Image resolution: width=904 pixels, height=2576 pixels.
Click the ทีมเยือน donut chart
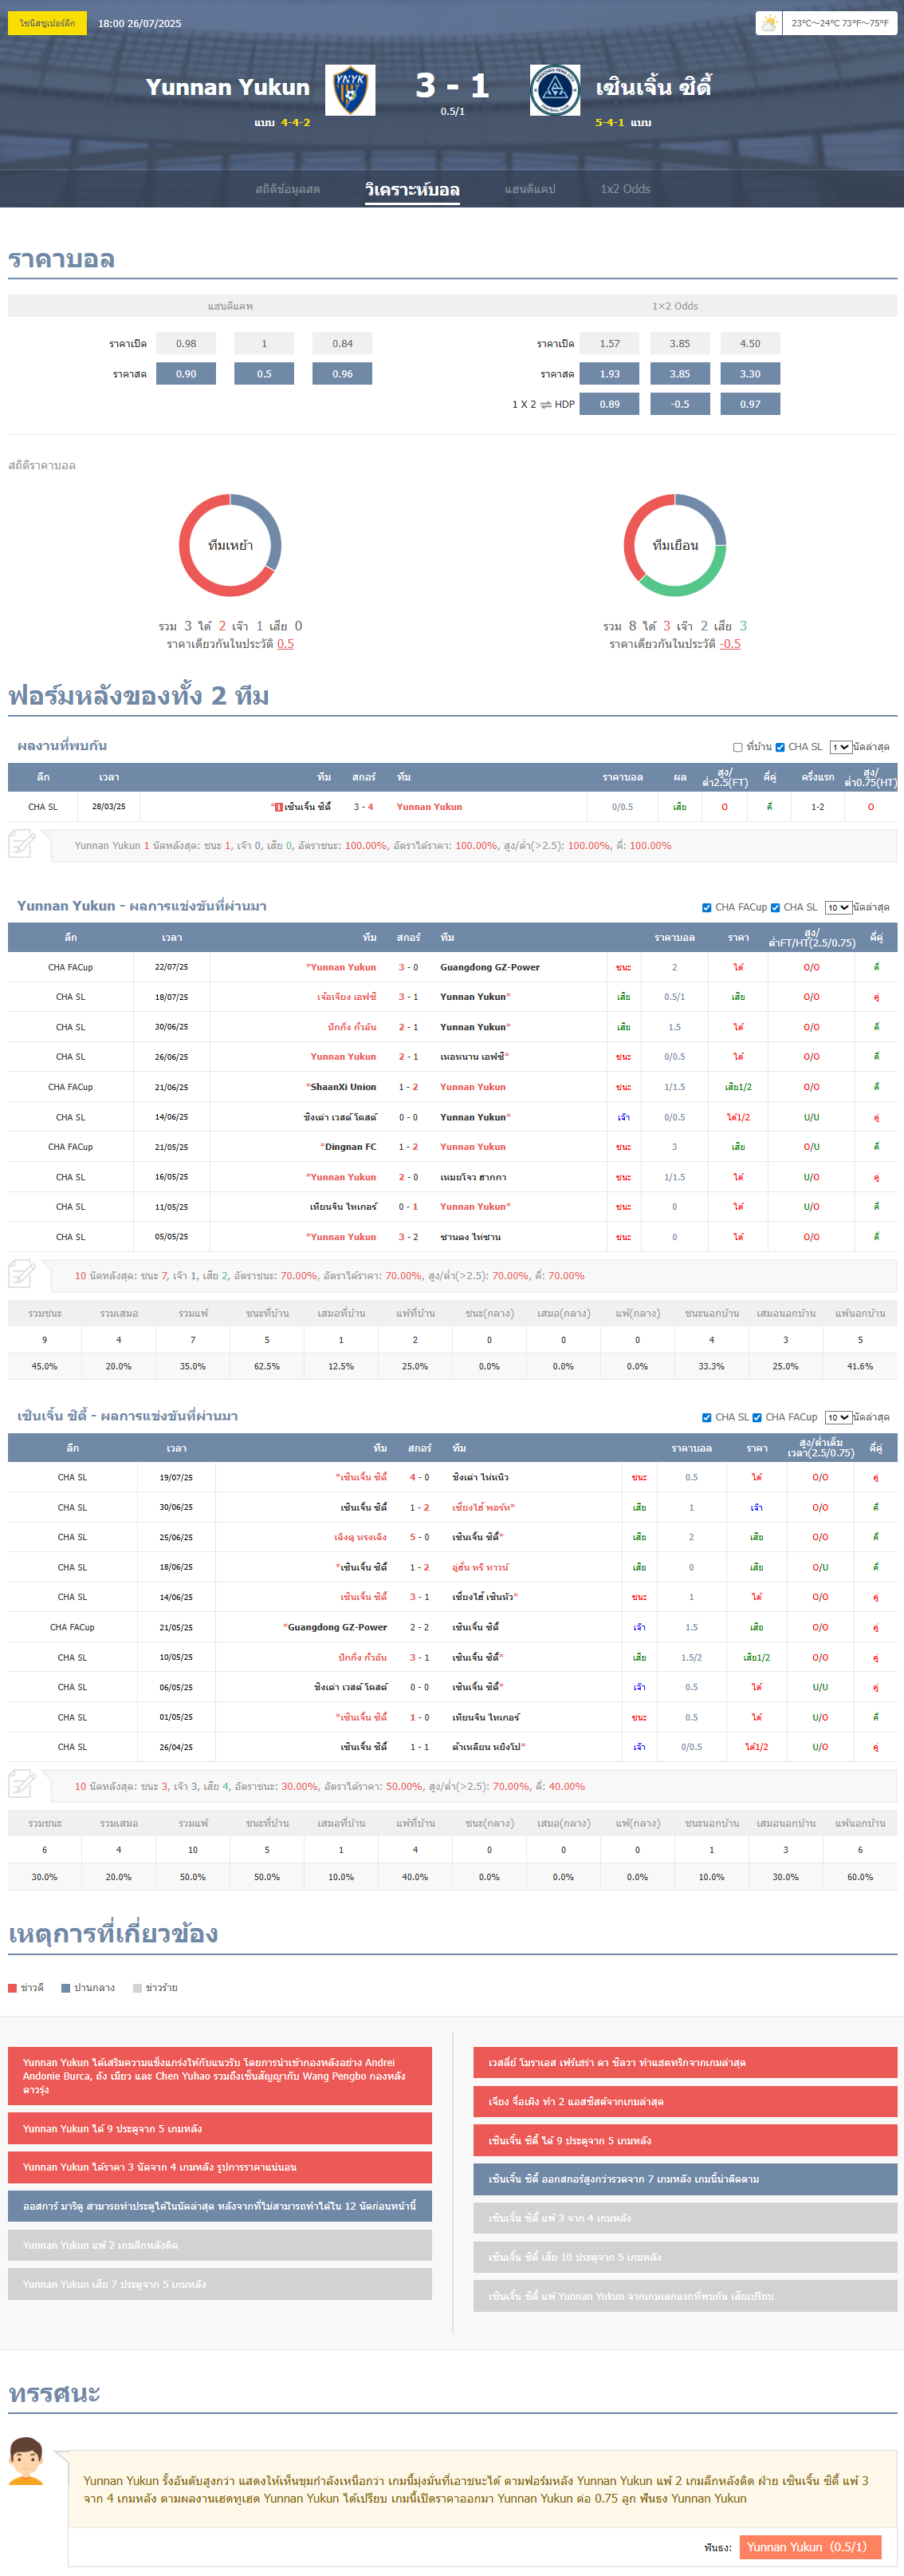[x=675, y=545]
